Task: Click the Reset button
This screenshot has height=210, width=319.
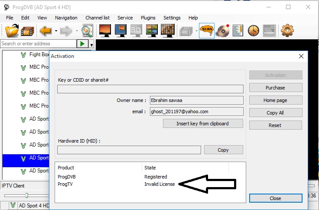Action: (275, 125)
